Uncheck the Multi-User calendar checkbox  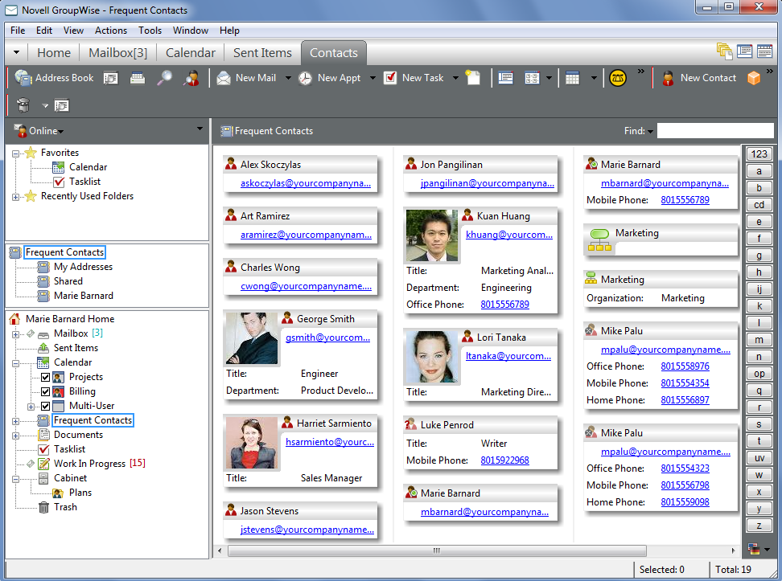click(x=45, y=406)
